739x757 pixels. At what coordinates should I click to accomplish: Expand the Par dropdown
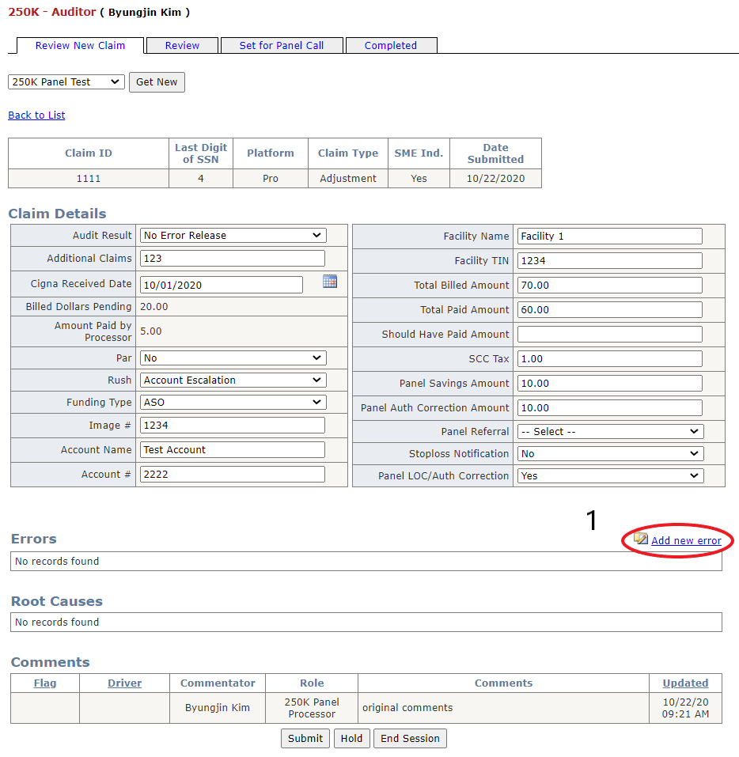pos(233,358)
